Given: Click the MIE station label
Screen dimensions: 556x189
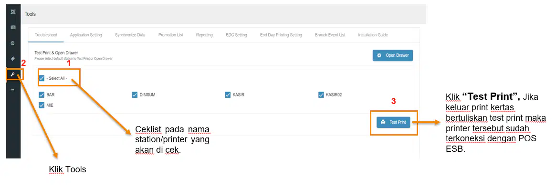Looking at the screenshot, I should 50,105.
